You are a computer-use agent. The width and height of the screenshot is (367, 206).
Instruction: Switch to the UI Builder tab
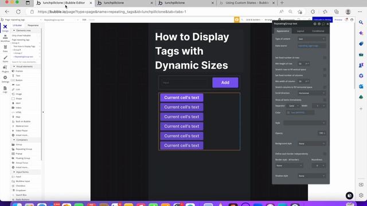tap(17, 25)
